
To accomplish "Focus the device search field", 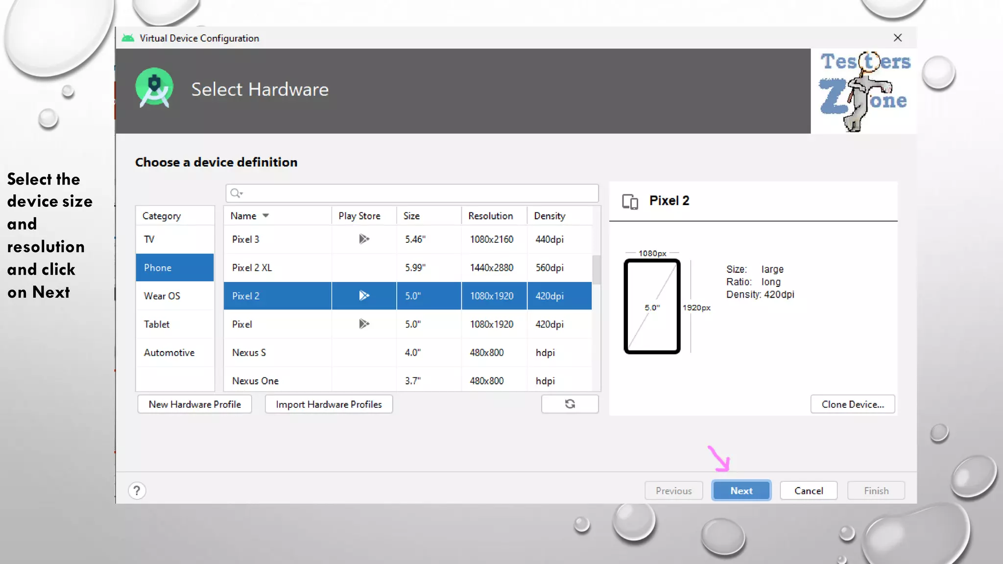I will (x=412, y=193).
